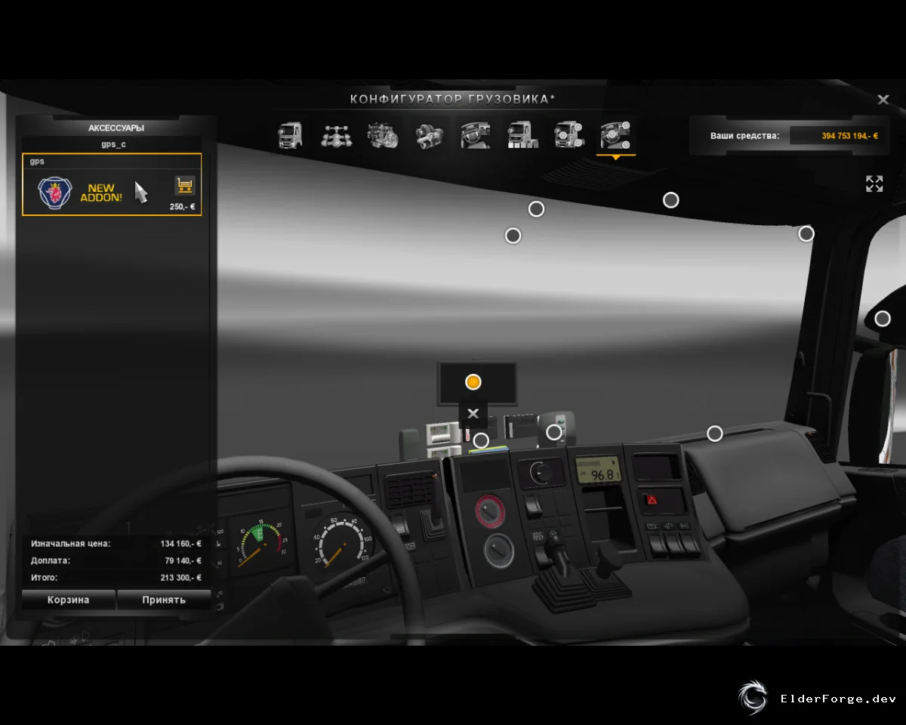Select the truck paint job icon

coord(522,135)
